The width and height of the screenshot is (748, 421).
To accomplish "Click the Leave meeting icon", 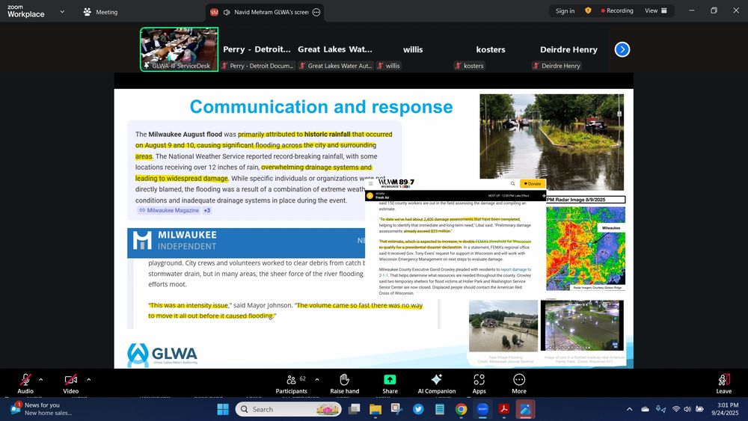I will (723, 380).
